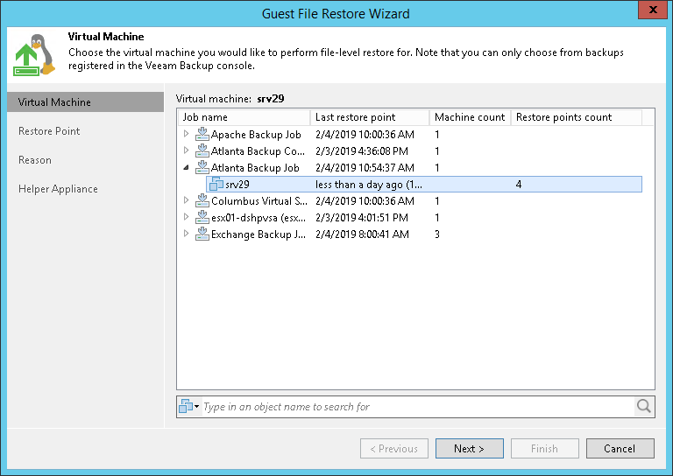Click the Apache Backup Job icon
Screen dimensions: 673x476
[202, 135]
